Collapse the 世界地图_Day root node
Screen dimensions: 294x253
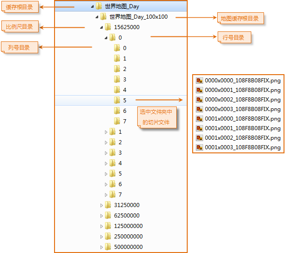point(93,6)
